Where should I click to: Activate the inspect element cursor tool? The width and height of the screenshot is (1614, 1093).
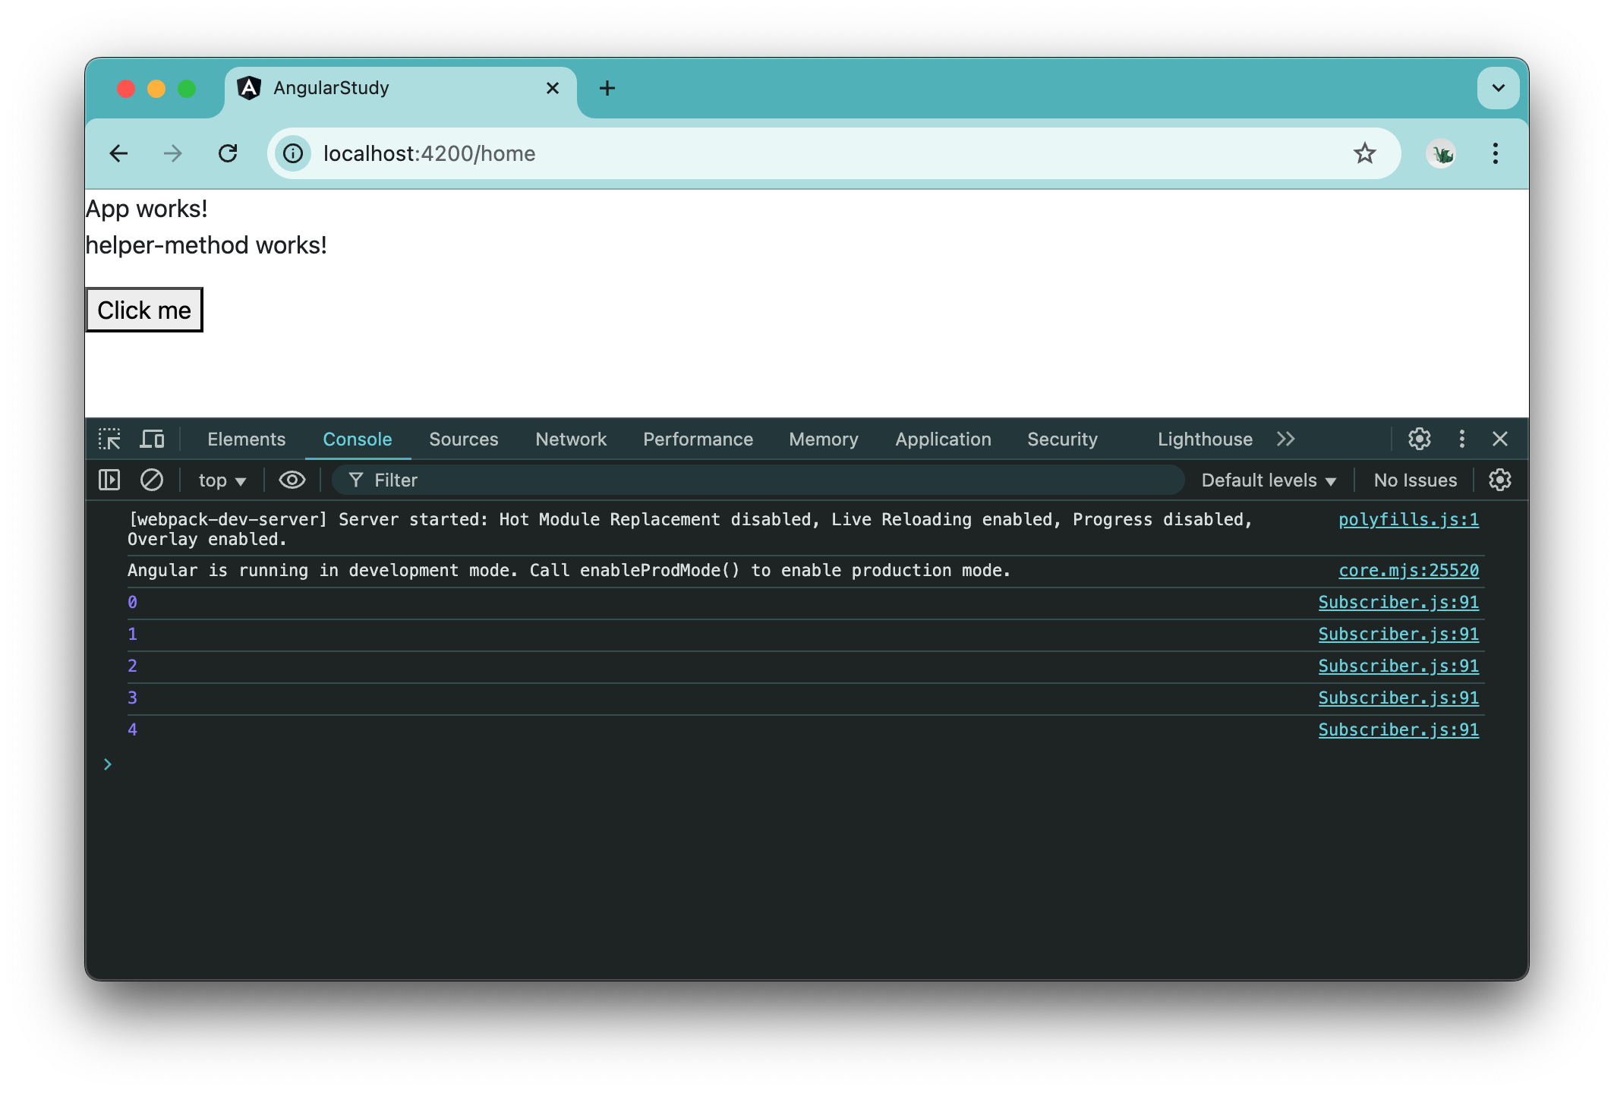(x=111, y=439)
